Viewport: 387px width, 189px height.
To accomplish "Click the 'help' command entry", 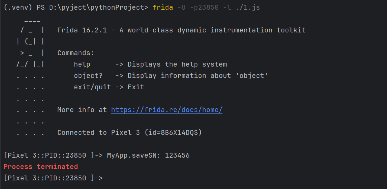I will tap(82, 64).
